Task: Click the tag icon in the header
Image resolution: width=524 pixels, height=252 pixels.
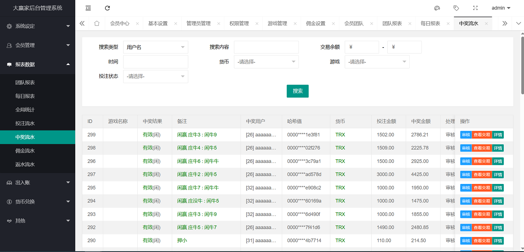Action: 456,8
